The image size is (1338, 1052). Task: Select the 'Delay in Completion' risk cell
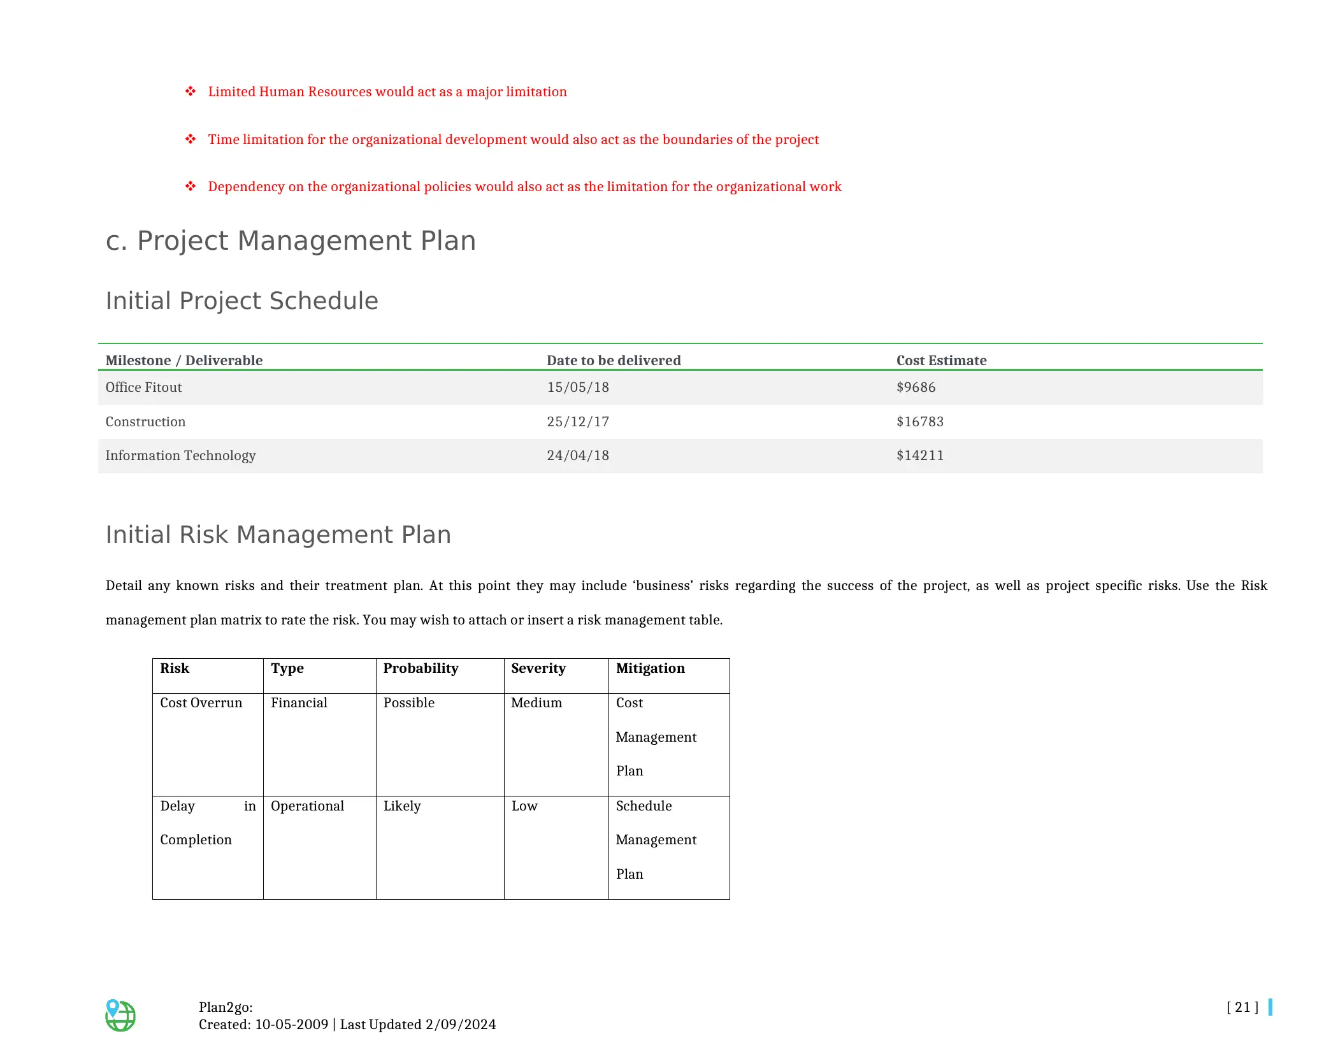(208, 848)
